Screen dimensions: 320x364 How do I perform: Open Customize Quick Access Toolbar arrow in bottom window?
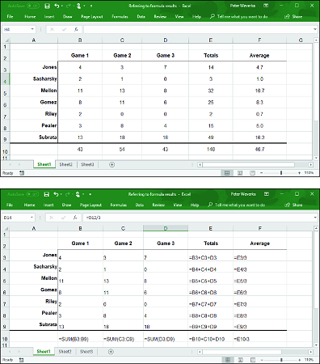(91, 194)
